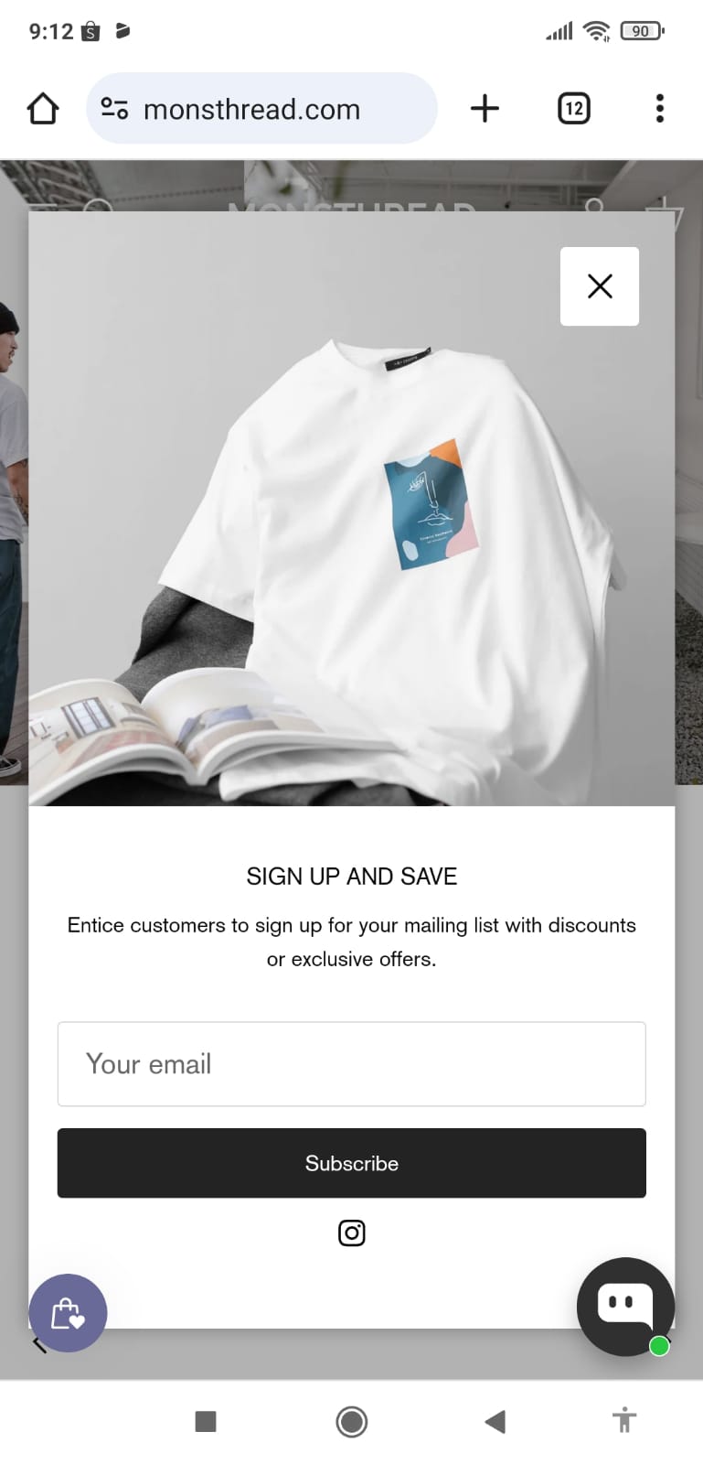Click the Subscribe button
The height and width of the screenshot is (1464, 703).
point(352,1163)
